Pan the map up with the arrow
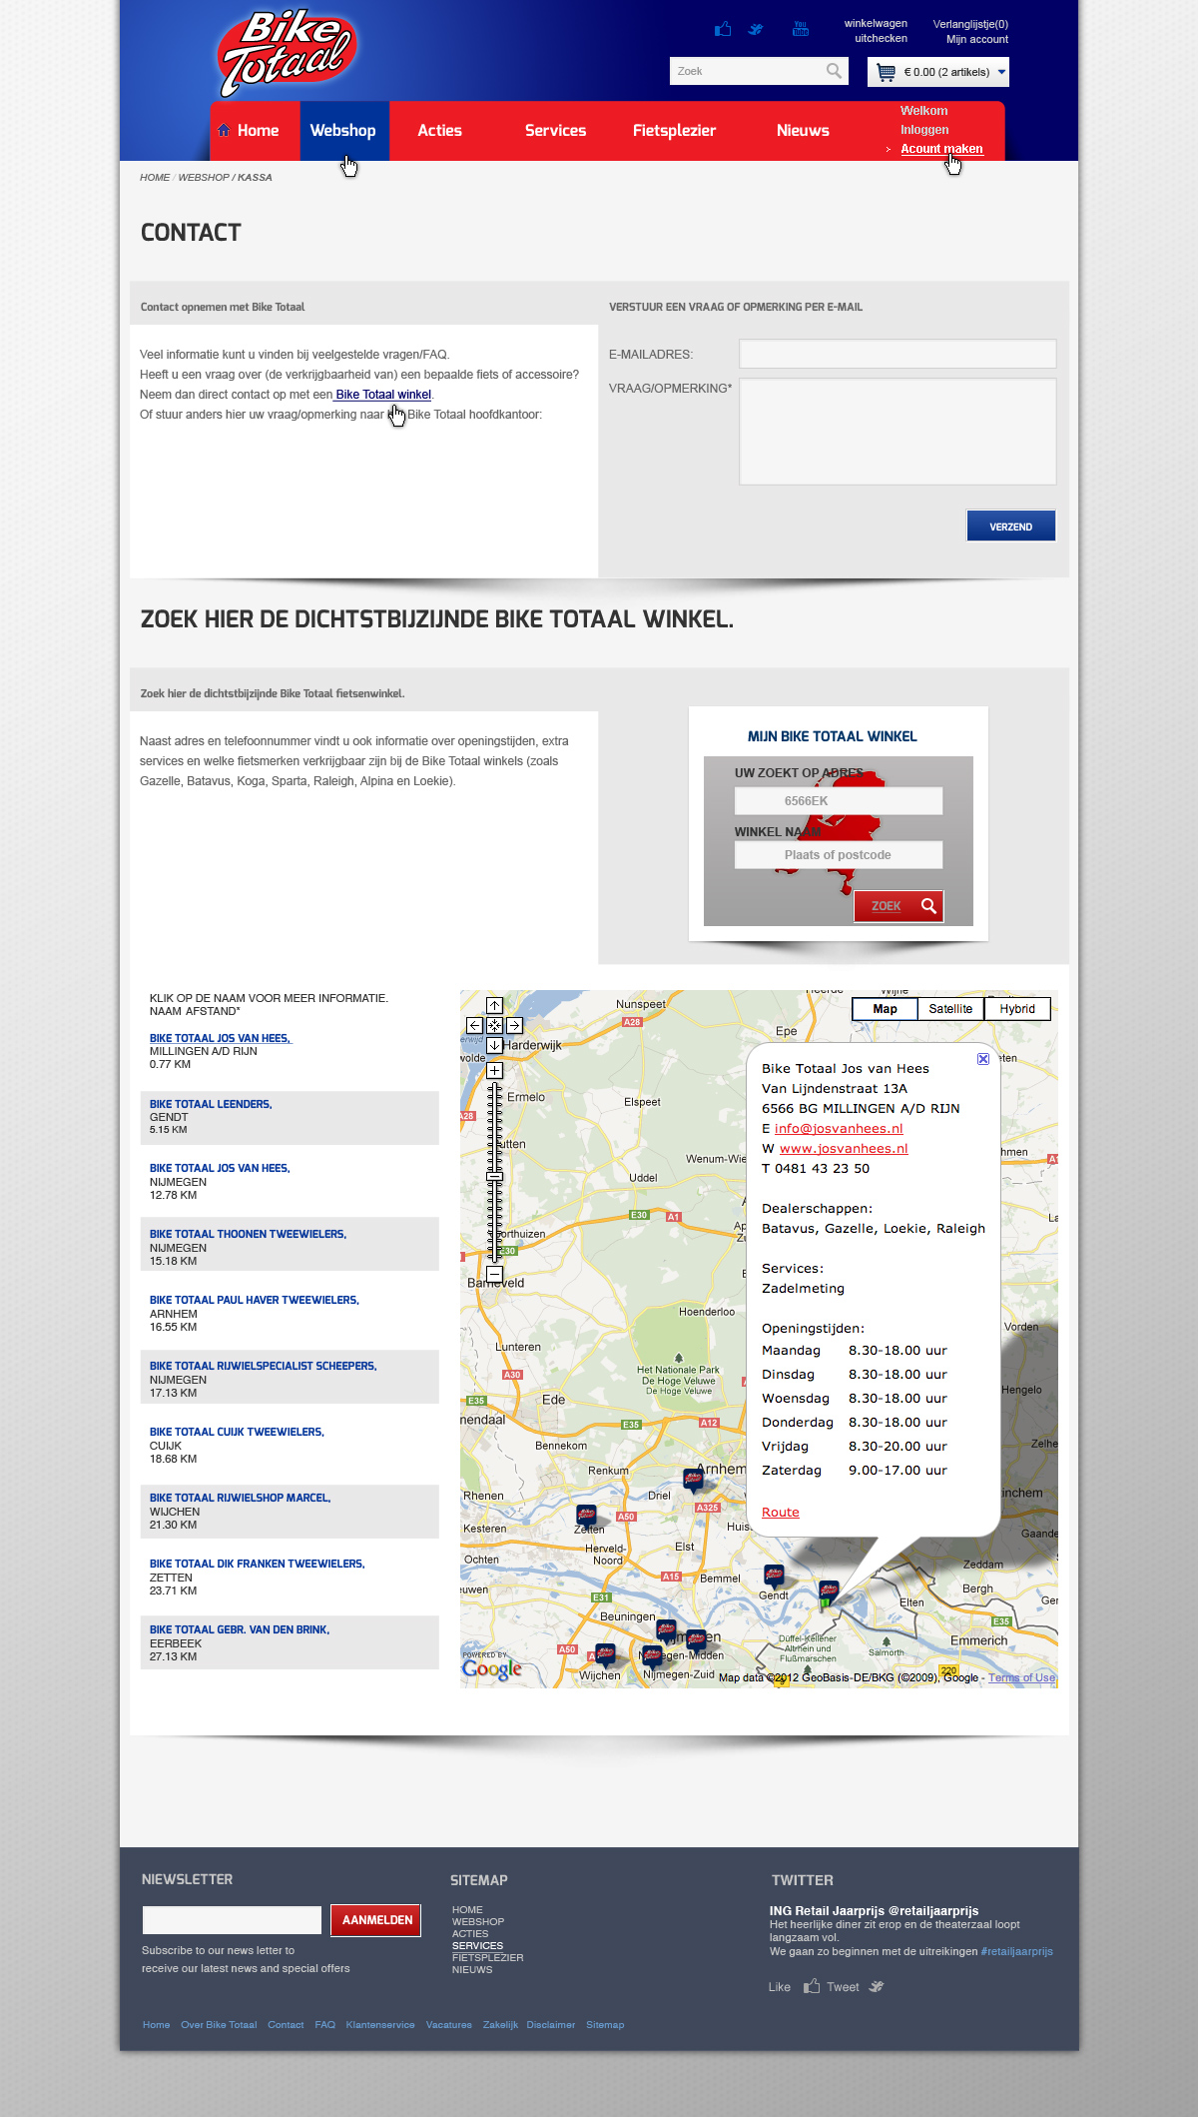This screenshot has width=1198, height=2117. 494,1006
